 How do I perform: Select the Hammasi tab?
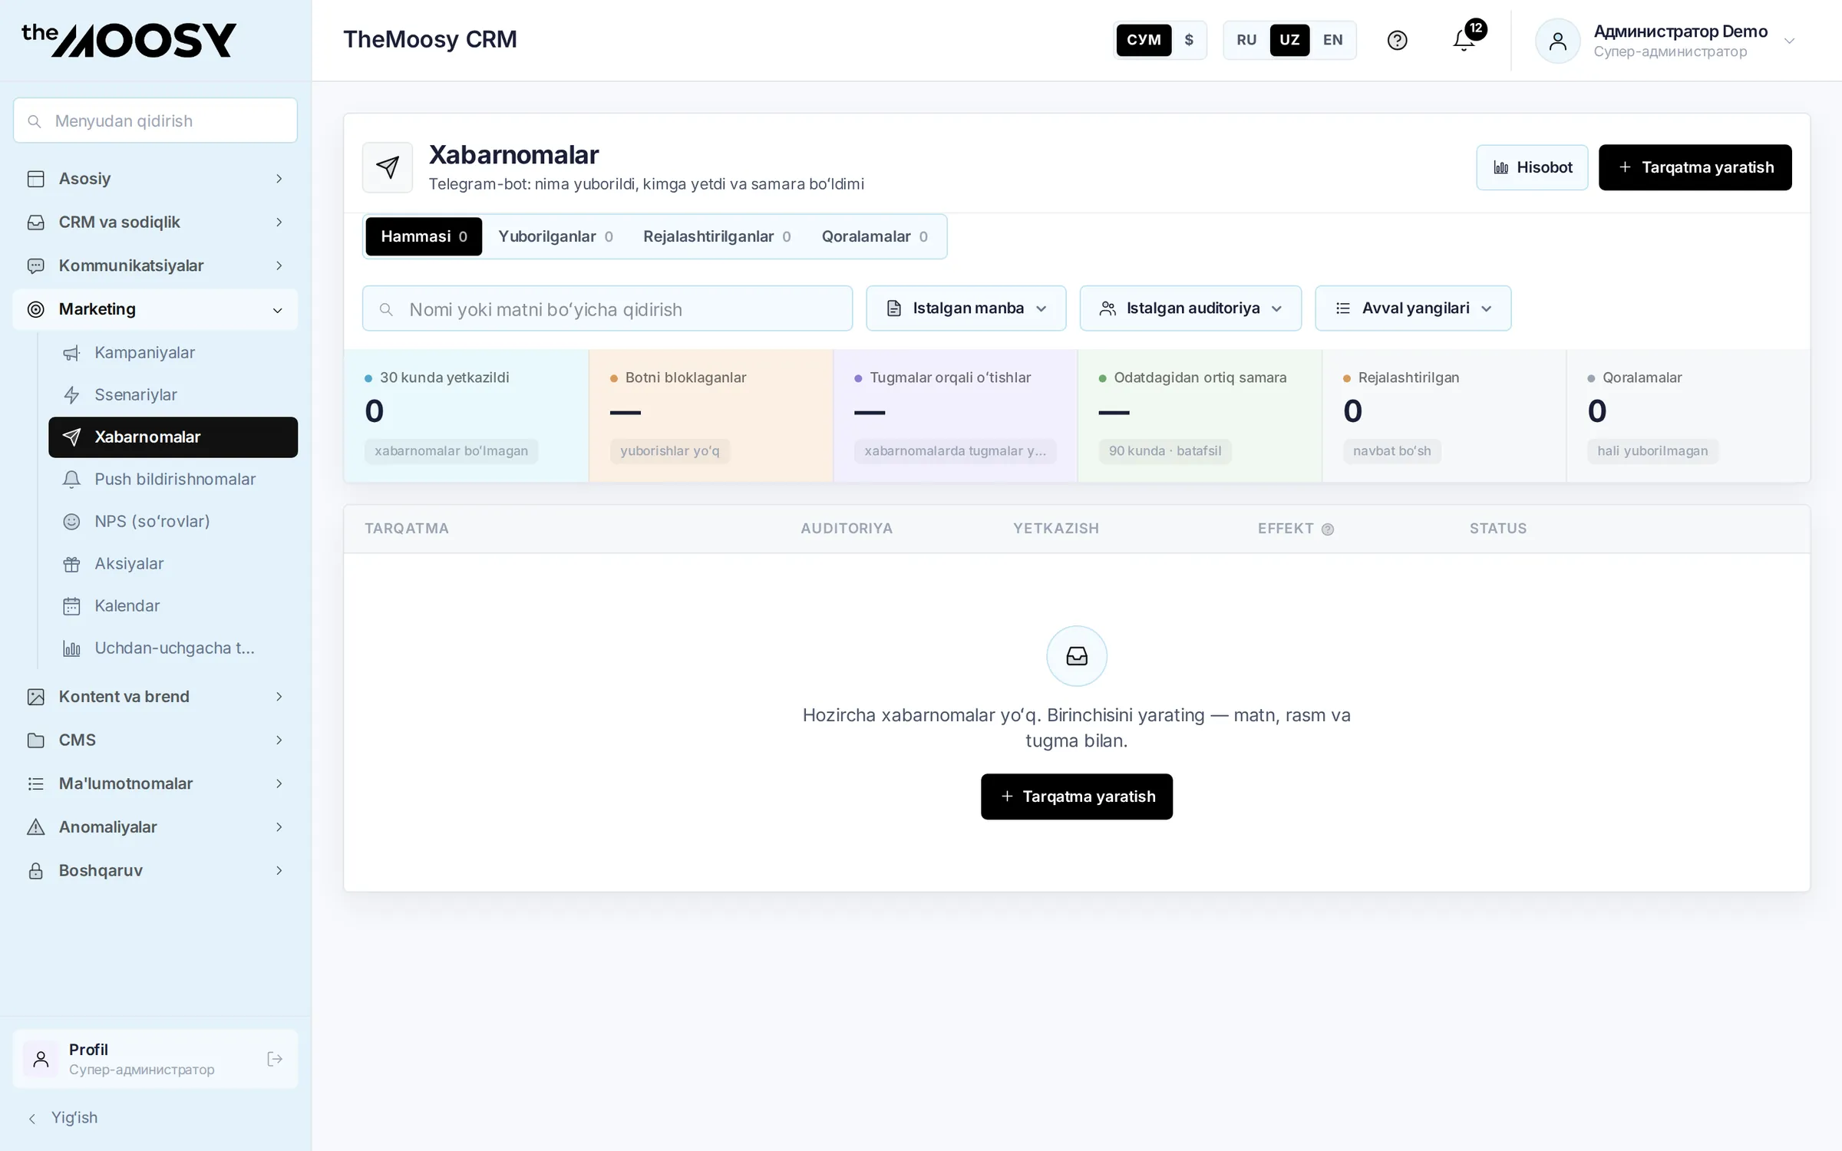424,236
